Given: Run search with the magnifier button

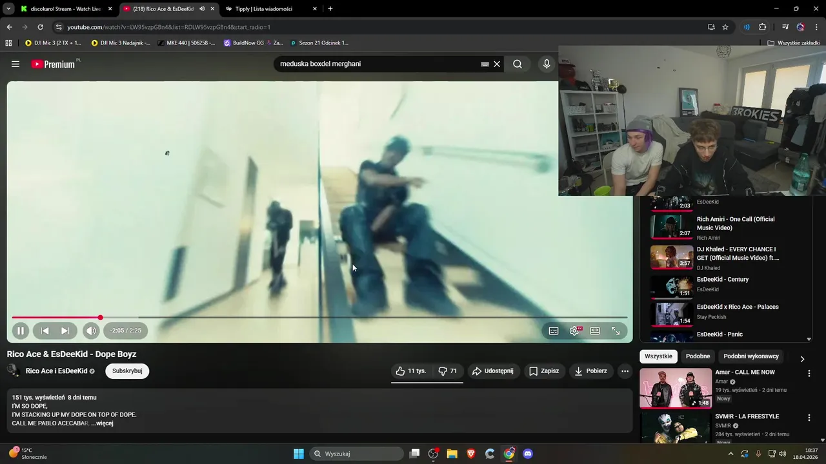Looking at the screenshot, I should 518,64.
